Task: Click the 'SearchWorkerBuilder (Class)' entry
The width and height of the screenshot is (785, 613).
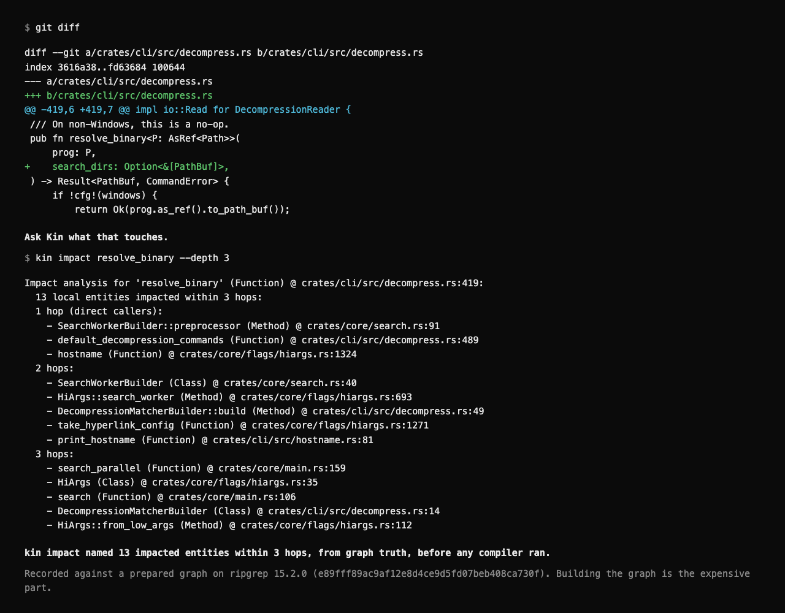Action: coord(202,383)
